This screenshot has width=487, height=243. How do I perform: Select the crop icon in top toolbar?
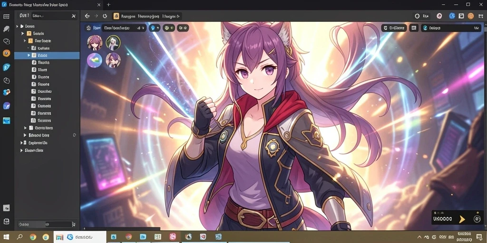(x=481, y=16)
